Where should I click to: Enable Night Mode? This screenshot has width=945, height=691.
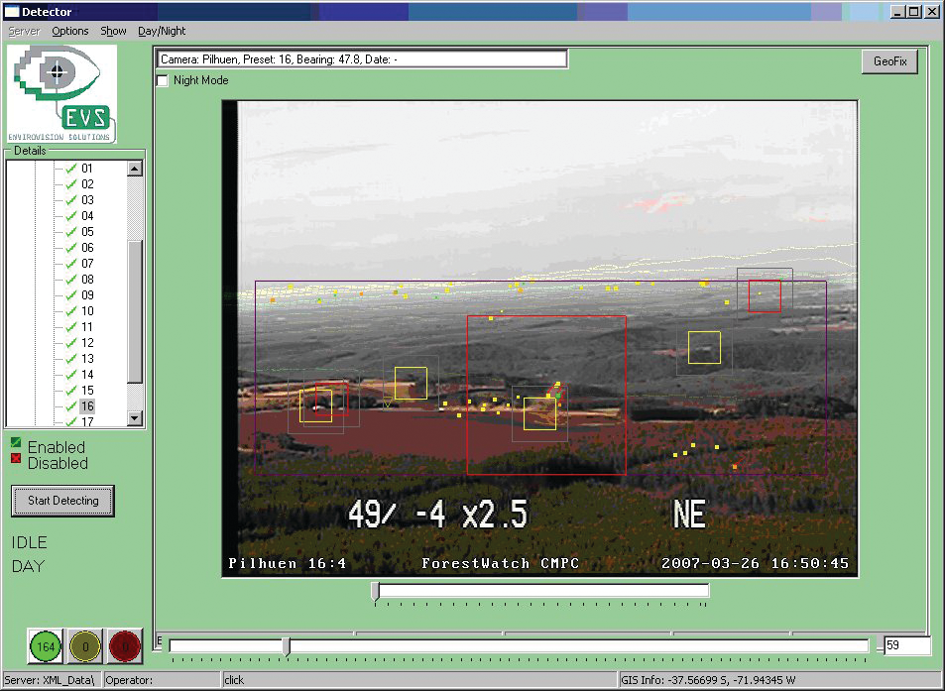[x=162, y=81]
